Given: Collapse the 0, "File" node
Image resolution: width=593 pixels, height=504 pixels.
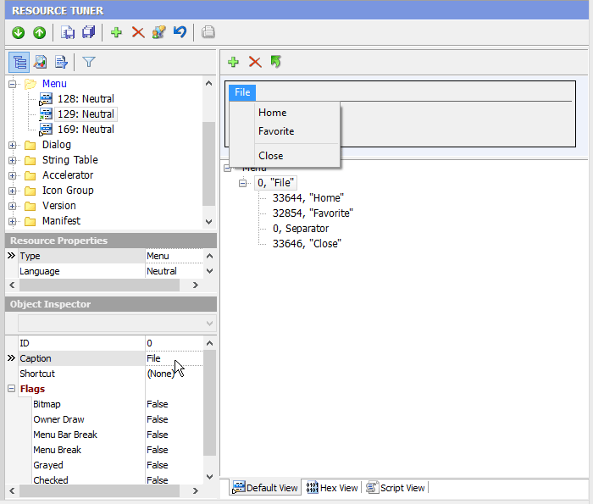Looking at the screenshot, I should click(x=242, y=183).
